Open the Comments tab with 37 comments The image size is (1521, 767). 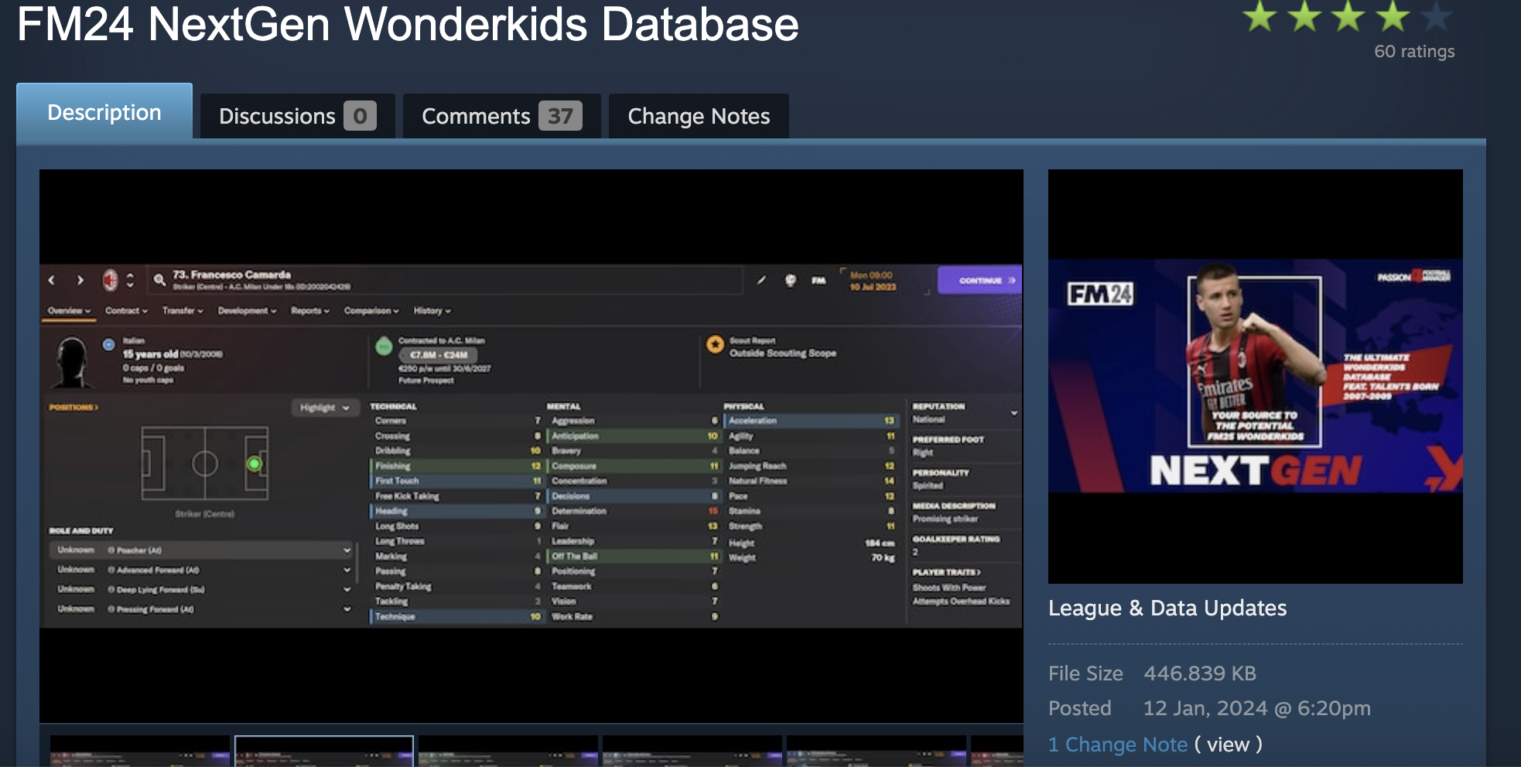pos(501,116)
